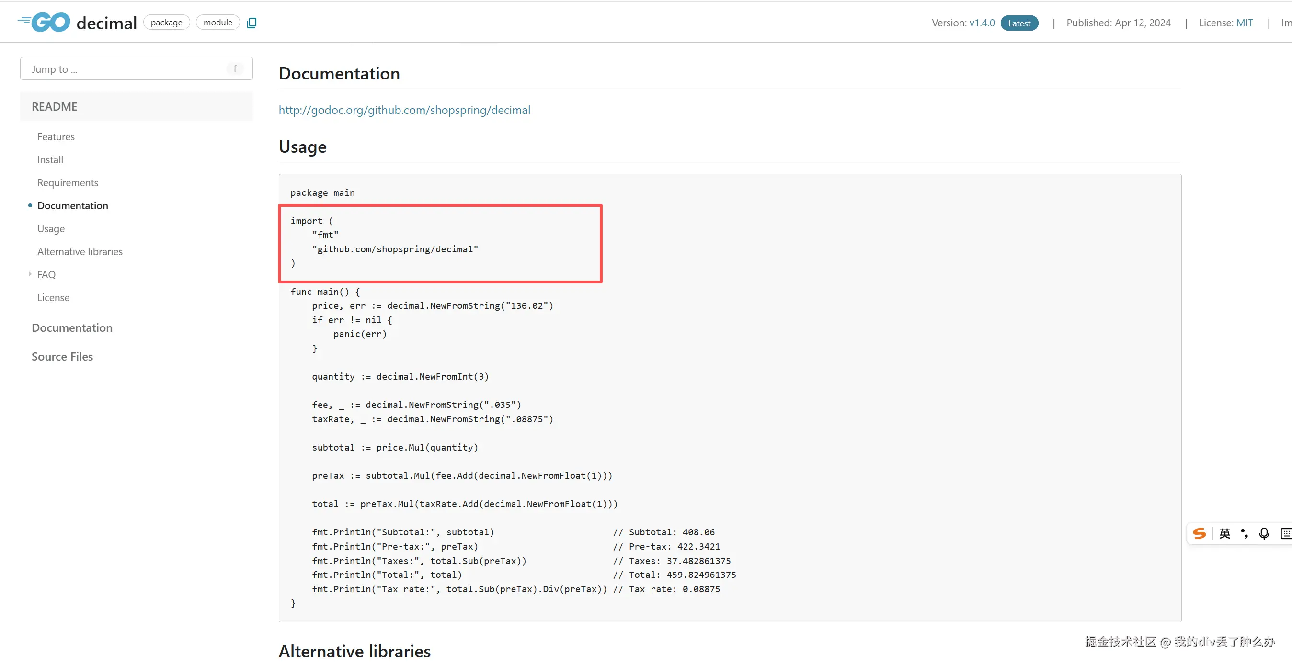Go to Features in the sidebar outline
This screenshot has height=665, width=1292.
tap(56, 137)
